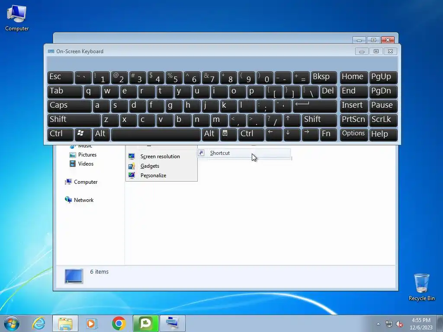Click the up arrow key
This screenshot has height=332, width=443.
click(292, 121)
